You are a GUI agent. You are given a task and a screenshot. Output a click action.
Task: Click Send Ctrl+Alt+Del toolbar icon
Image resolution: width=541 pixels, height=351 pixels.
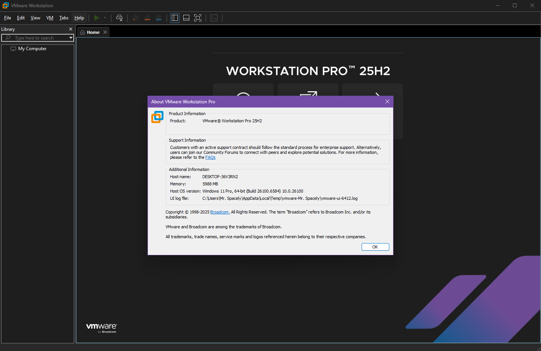click(119, 18)
